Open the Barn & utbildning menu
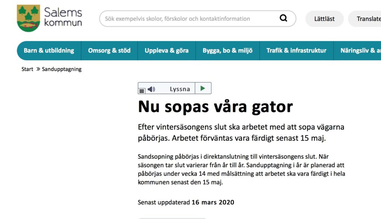 click(x=49, y=51)
